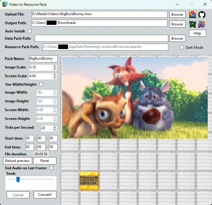This screenshot has height=205, width=212.
Task: Click the ImageMagick logo icon
Action: (202, 24)
